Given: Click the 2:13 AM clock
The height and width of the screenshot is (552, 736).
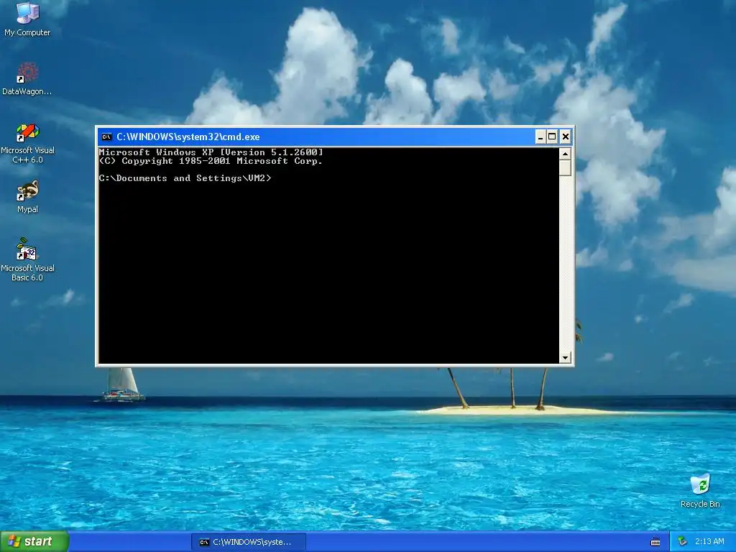Looking at the screenshot, I should click(709, 542).
